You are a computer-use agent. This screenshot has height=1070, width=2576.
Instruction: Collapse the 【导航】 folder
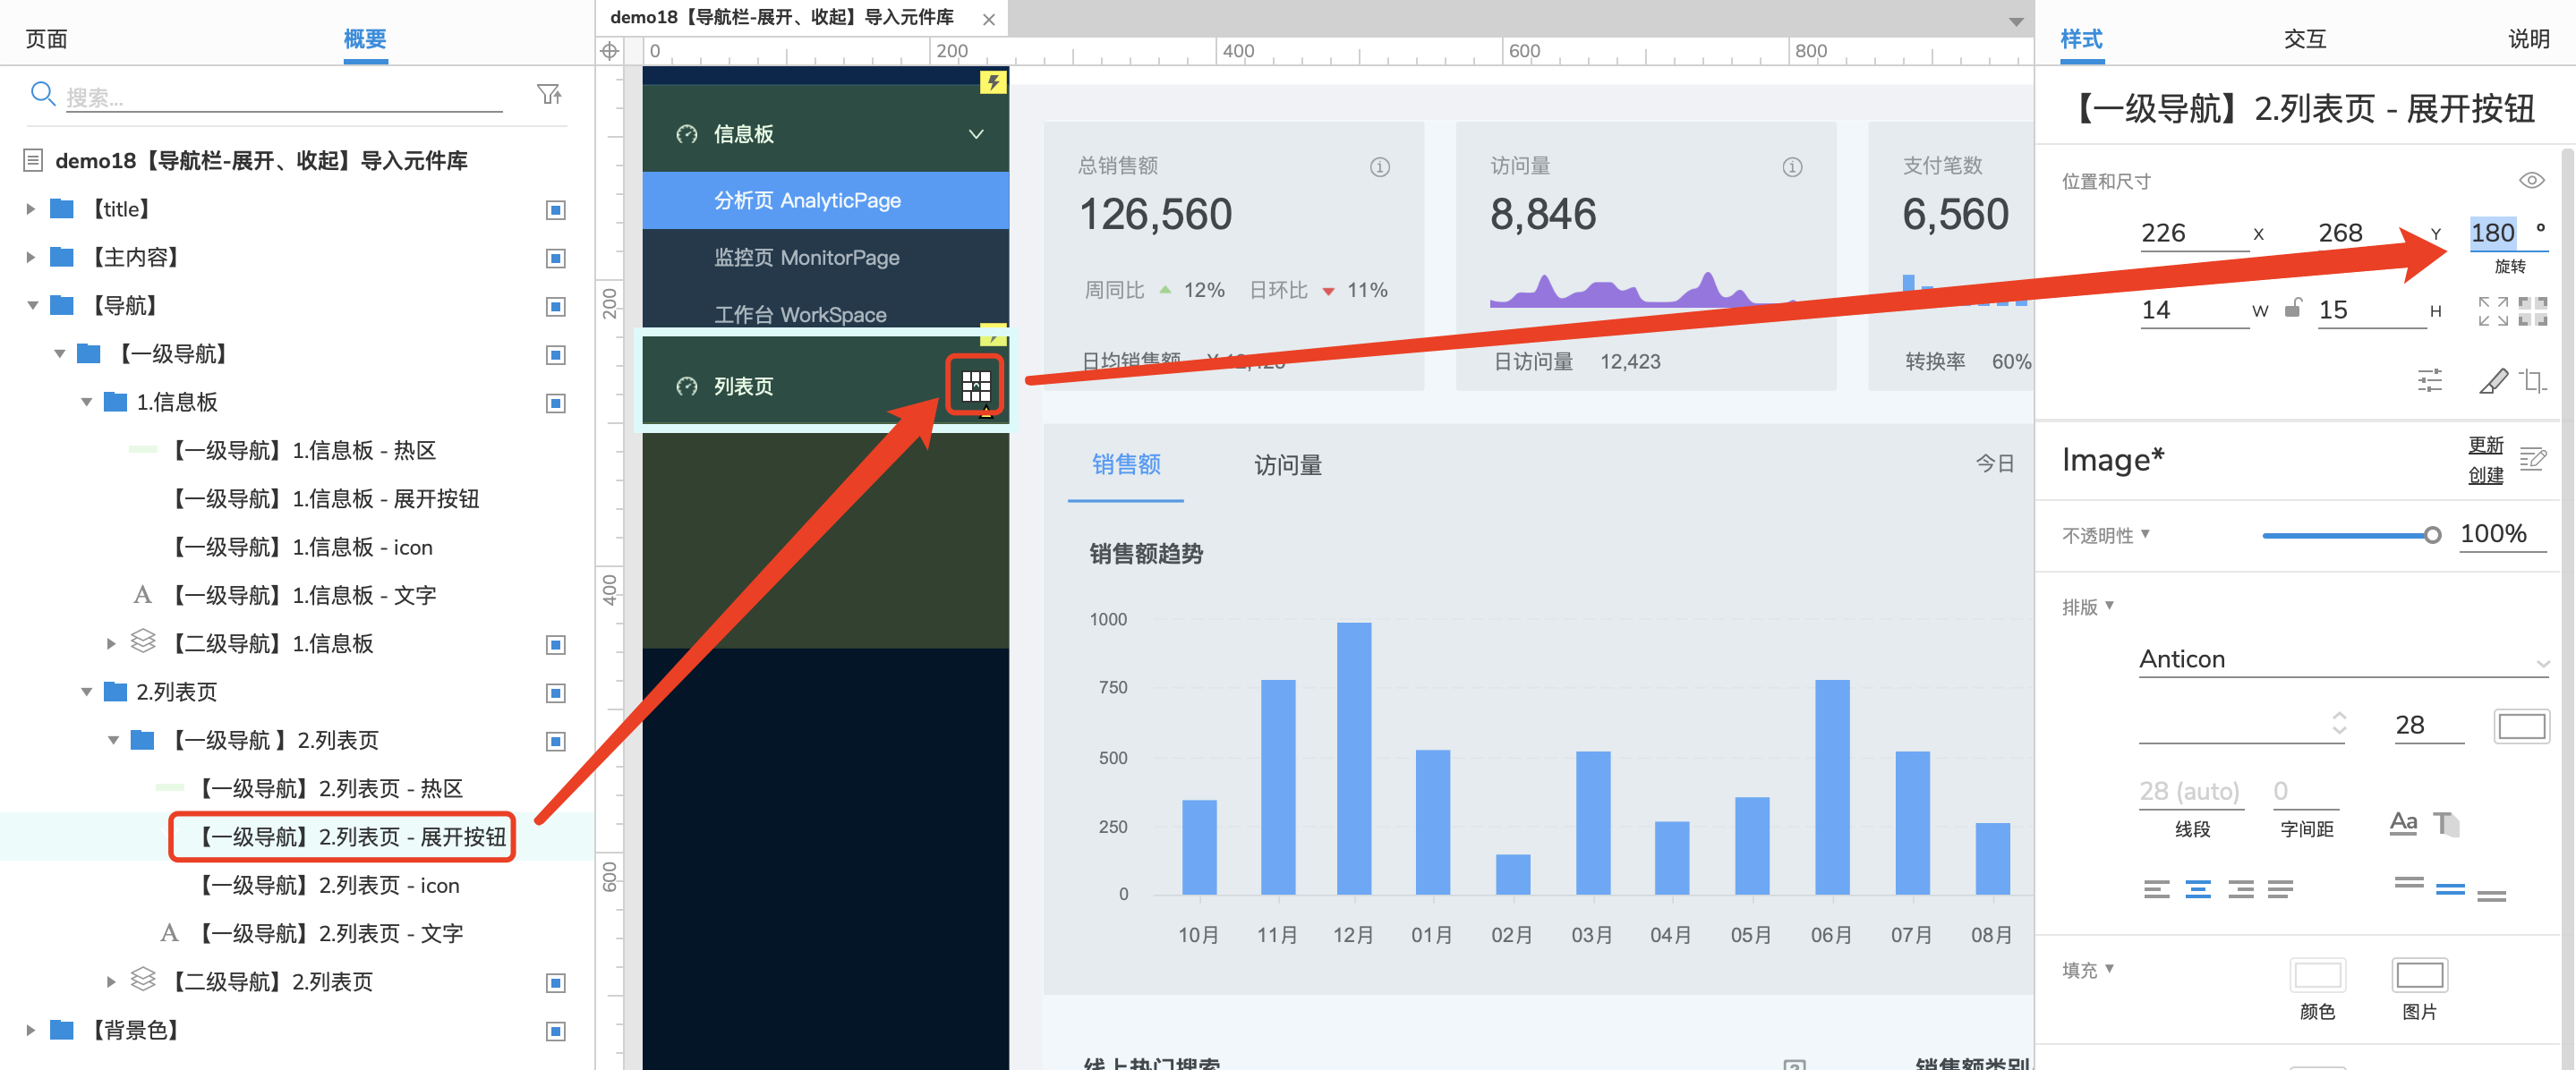(x=32, y=305)
